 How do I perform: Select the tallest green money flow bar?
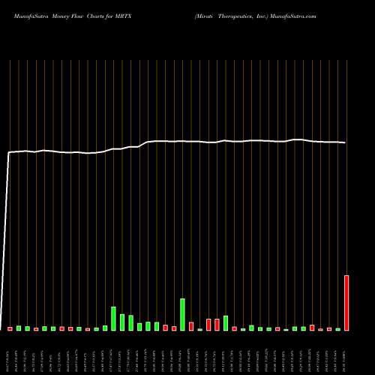(x=182, y=314)
